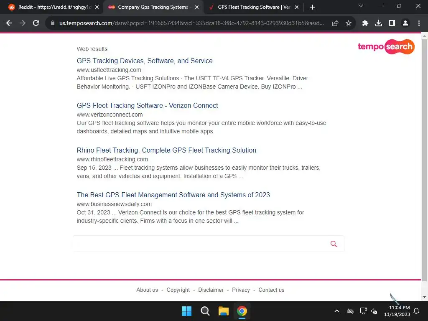This screenshot has height=321, width=428.
Task: Close the Reddit tab
Action: pyautogui.click(x=97, y=8)
